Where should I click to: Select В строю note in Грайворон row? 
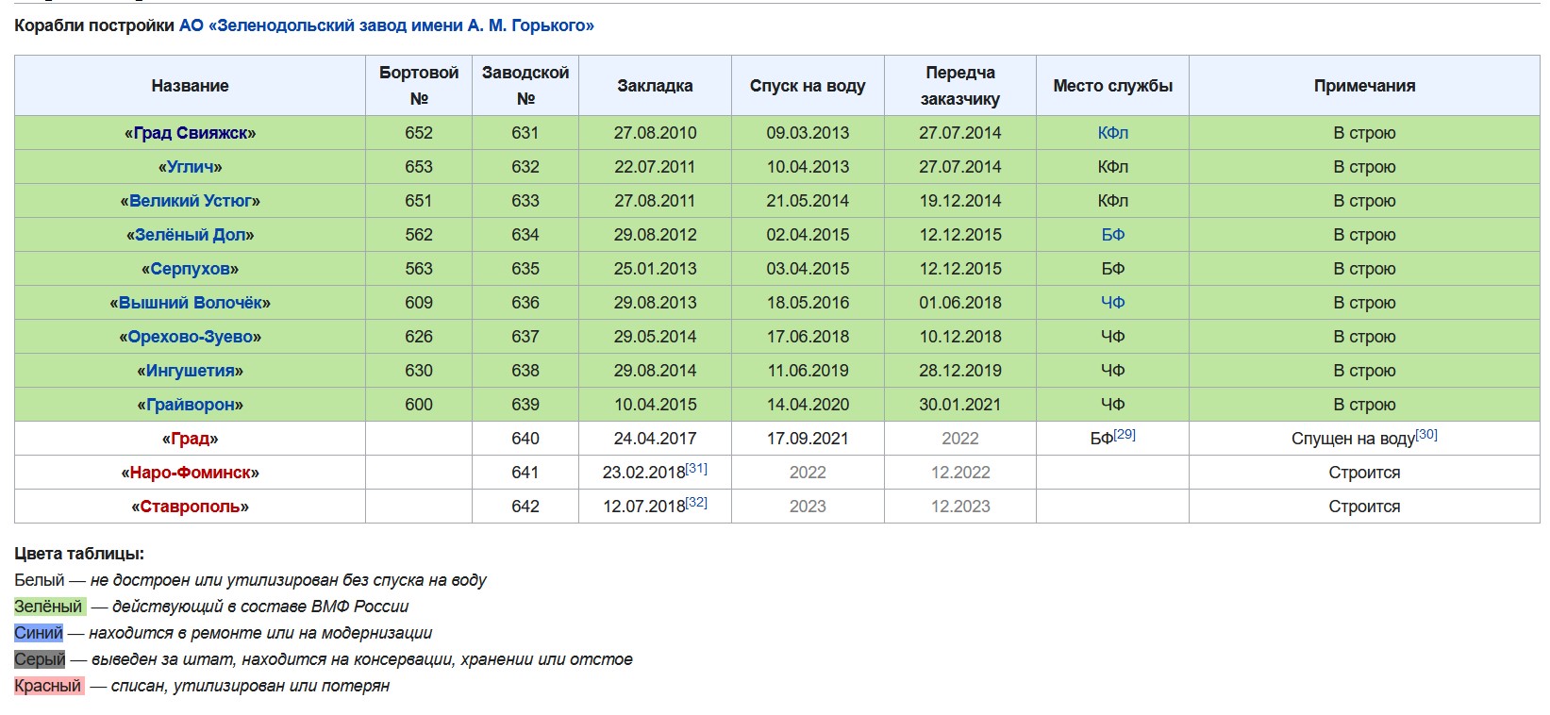pos(1364,405)
